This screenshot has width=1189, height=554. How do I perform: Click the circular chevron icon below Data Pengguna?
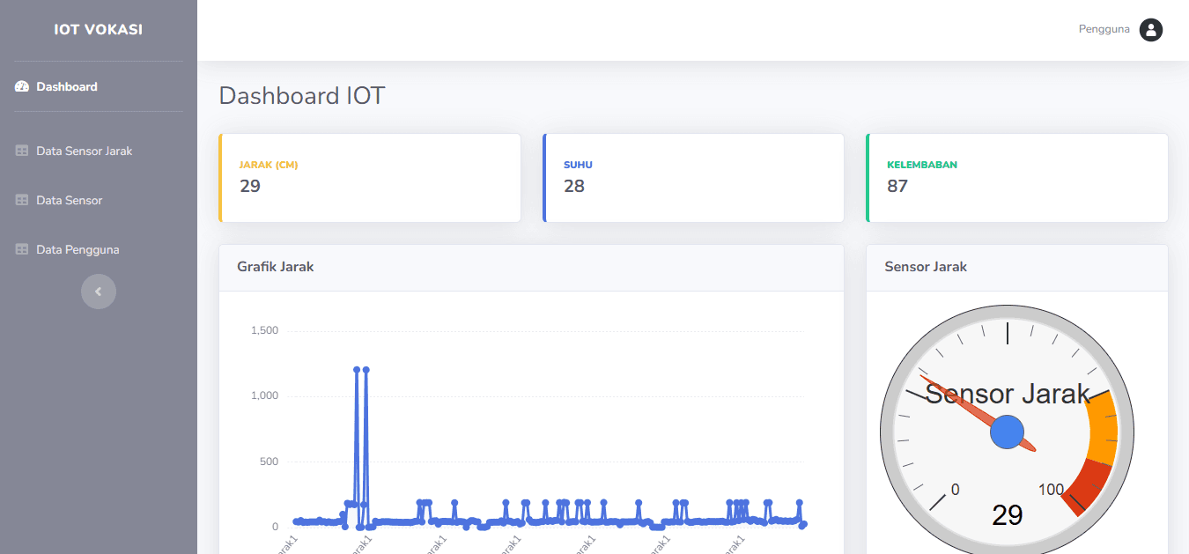[99, 291]
